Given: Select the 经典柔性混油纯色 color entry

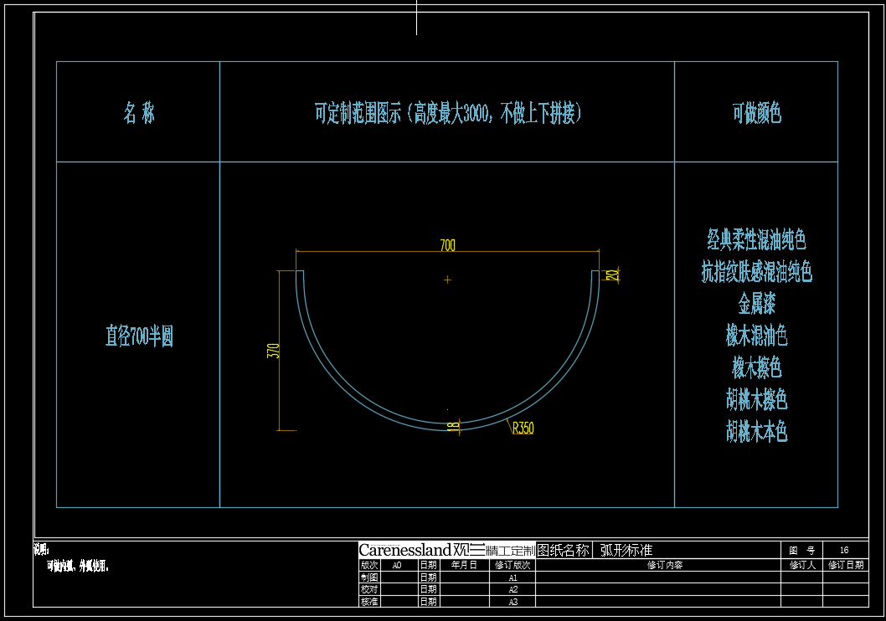Looking at the screenshot, I should tap(756, 241).
